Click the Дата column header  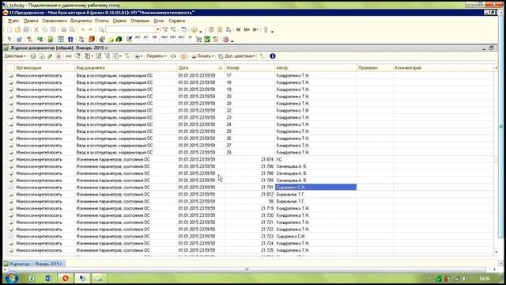[x=200, y=68]
